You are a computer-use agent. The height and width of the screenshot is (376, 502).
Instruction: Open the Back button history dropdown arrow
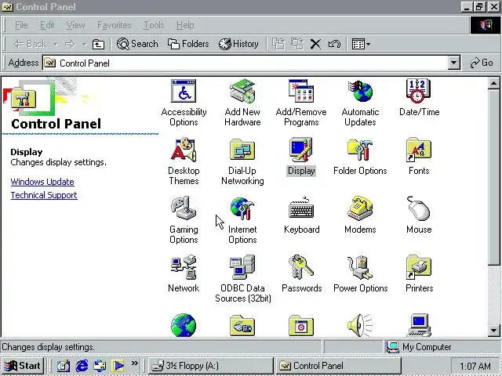click(56, 44)
